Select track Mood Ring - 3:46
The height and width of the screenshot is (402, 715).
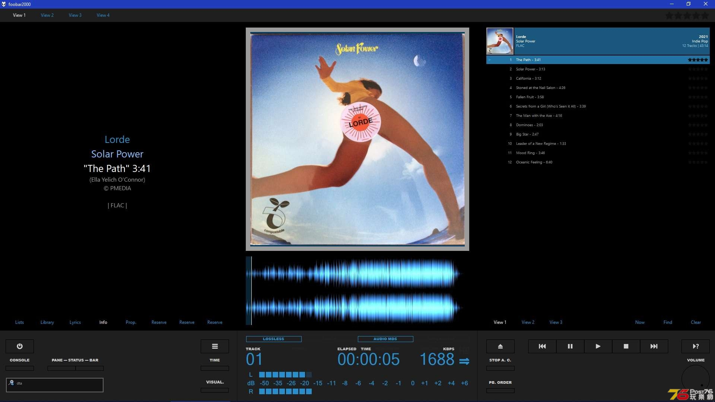point(598,153)
